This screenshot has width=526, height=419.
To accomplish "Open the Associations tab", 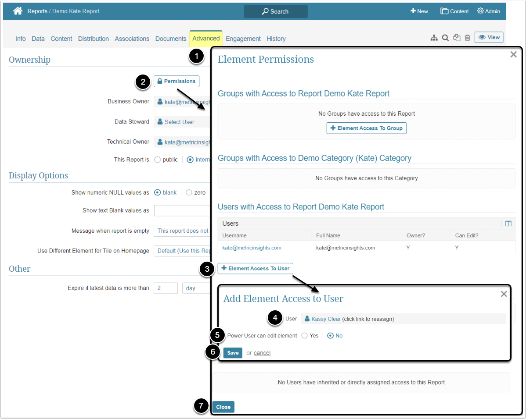I will (x=132, y=39).
